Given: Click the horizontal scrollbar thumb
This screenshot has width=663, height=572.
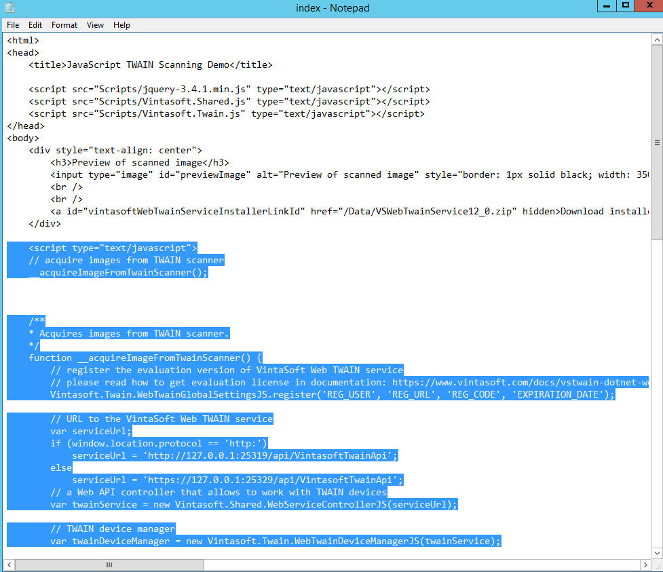Looking at the screenshot, I should click(109, 565).
